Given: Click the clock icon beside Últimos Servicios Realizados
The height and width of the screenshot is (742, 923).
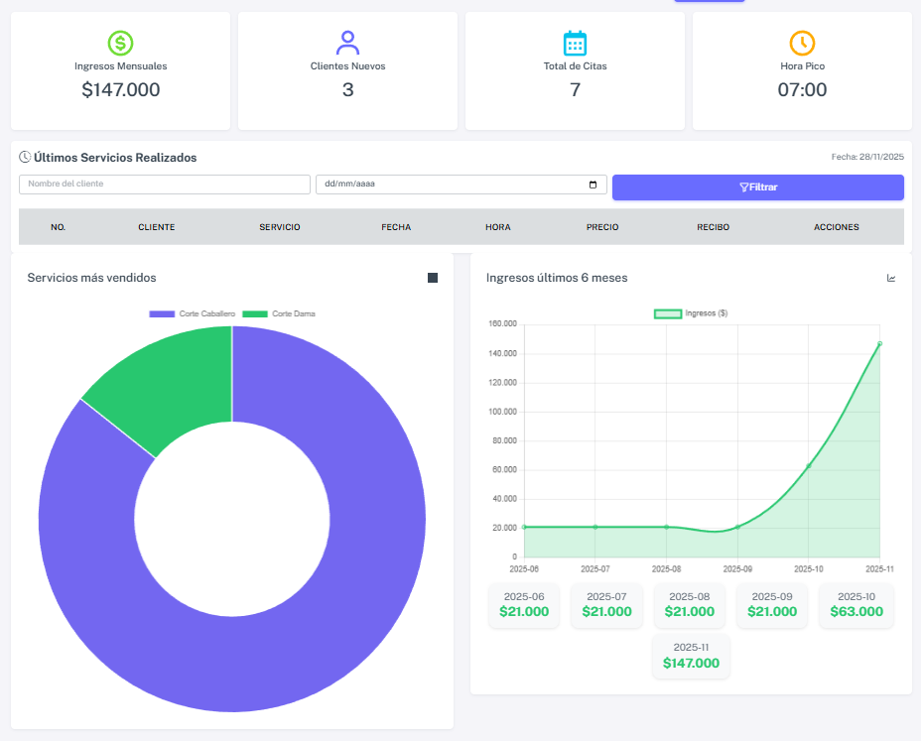Looking at the screenshot, I should point(25,157).
